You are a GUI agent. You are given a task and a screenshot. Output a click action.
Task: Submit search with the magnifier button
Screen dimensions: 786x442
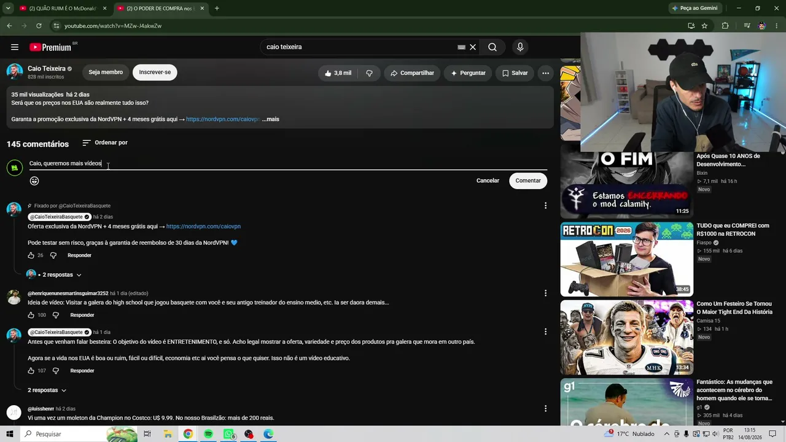click(x=492, y=47)
